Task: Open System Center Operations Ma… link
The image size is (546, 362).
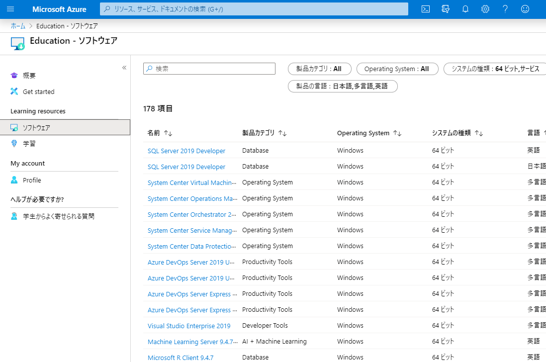Action: coord(192,199)
